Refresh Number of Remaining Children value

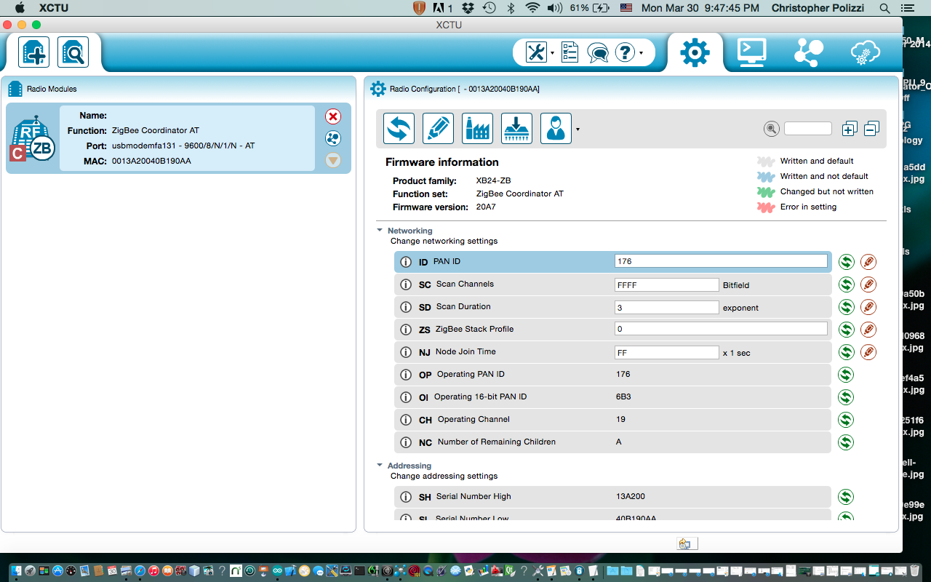[846, 442]
